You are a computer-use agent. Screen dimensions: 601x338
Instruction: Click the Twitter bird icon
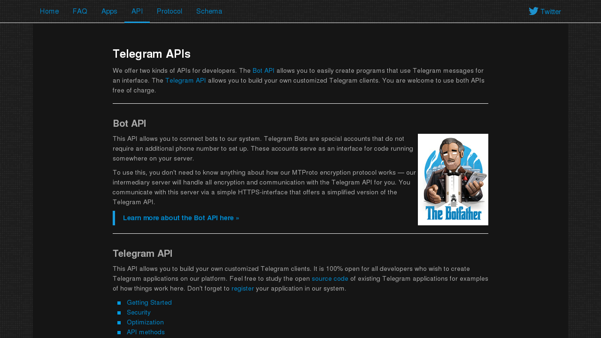[533, 11]
